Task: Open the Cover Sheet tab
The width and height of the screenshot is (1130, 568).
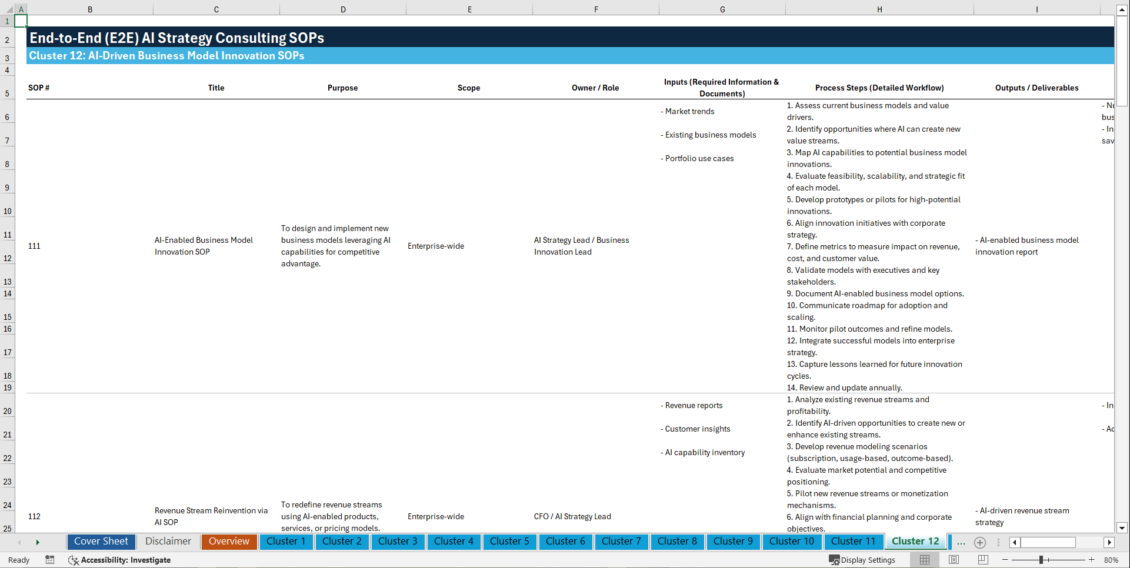Action: (101, 542)
